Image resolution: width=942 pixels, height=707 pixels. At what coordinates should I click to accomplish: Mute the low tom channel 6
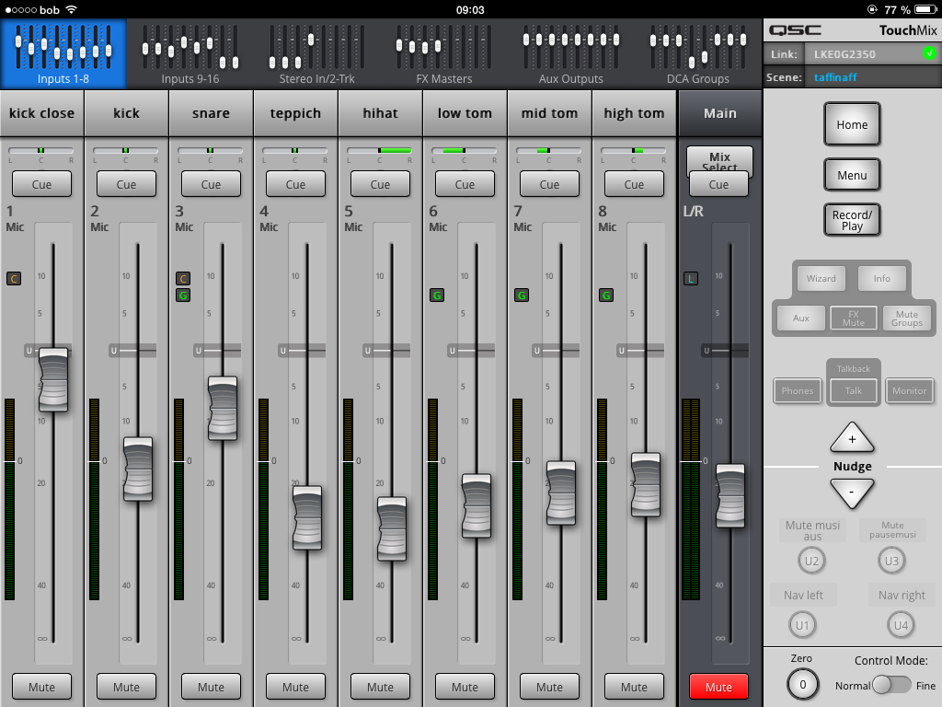tap(465, 687)
